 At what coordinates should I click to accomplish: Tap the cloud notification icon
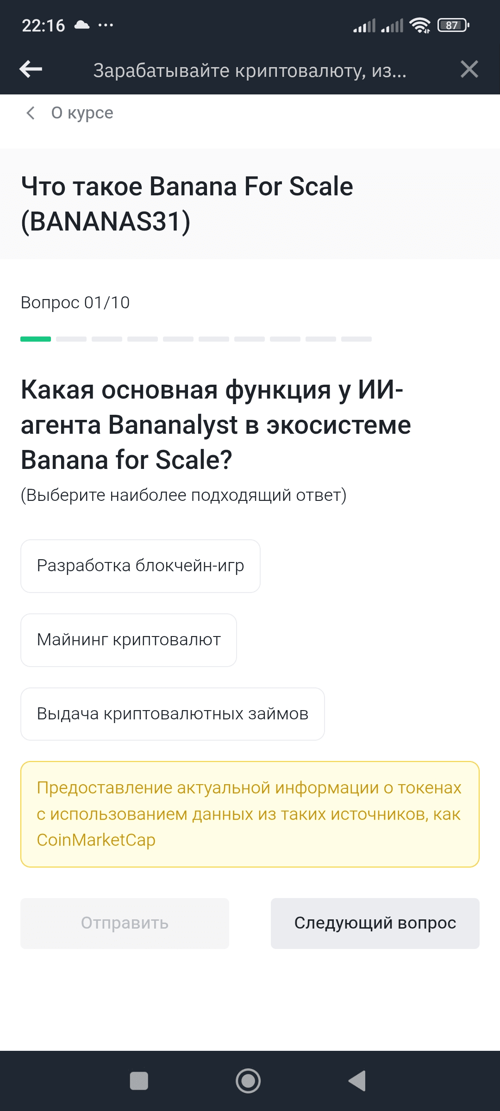click(x=82, y=25)
